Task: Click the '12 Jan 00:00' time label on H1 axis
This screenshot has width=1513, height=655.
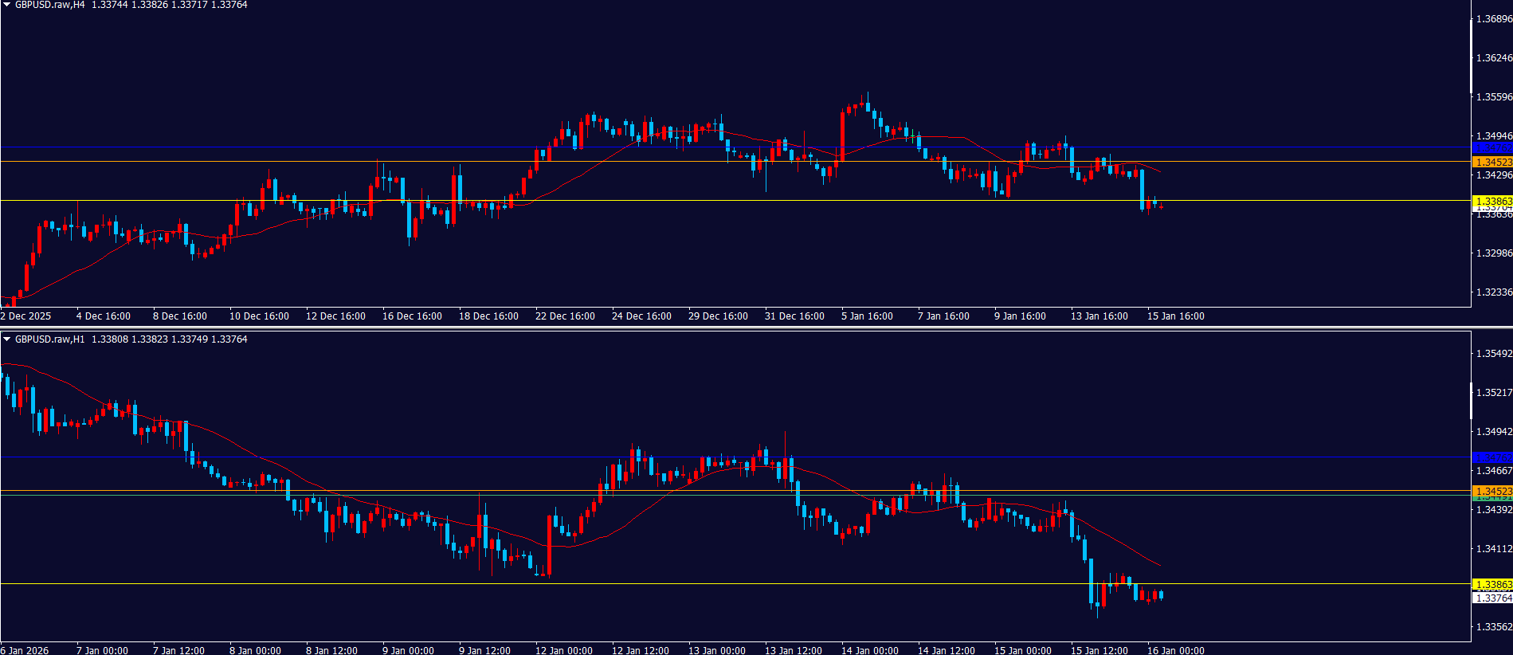Action: pyautogui.click(x=563, y=650)
